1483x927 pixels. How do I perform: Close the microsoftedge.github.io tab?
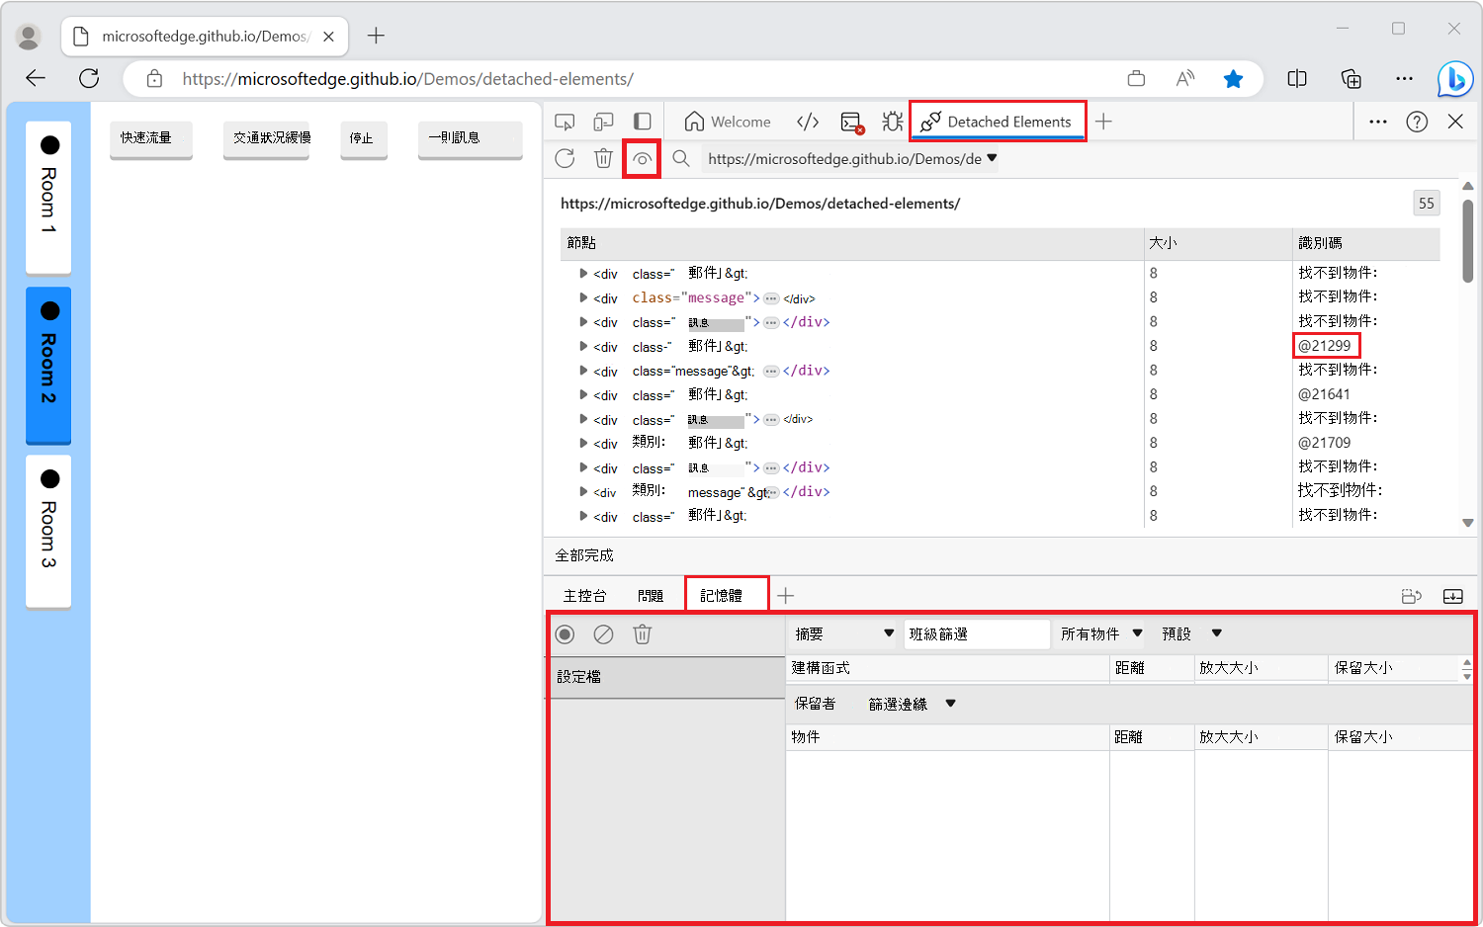click(328, 37)
